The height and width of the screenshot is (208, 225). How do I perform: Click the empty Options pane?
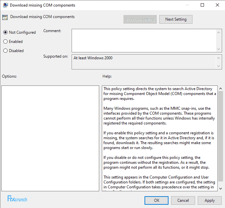[x=50, y=138]
